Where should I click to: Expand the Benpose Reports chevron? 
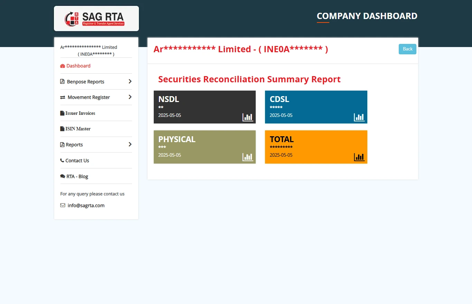pyautogui.click(x=130, y=82)
